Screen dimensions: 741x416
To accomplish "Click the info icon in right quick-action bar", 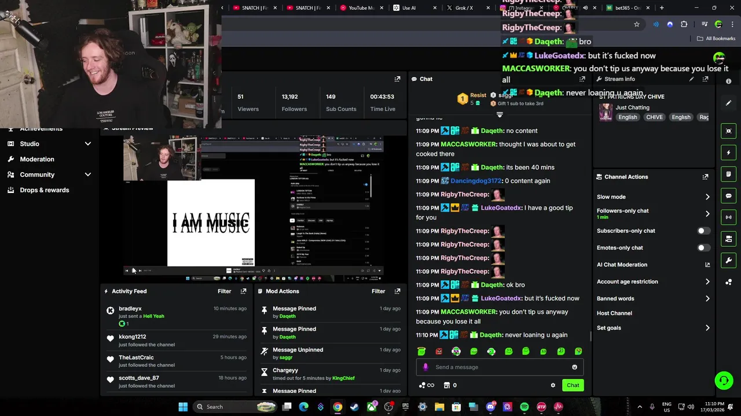I will [x=729, y=81].
